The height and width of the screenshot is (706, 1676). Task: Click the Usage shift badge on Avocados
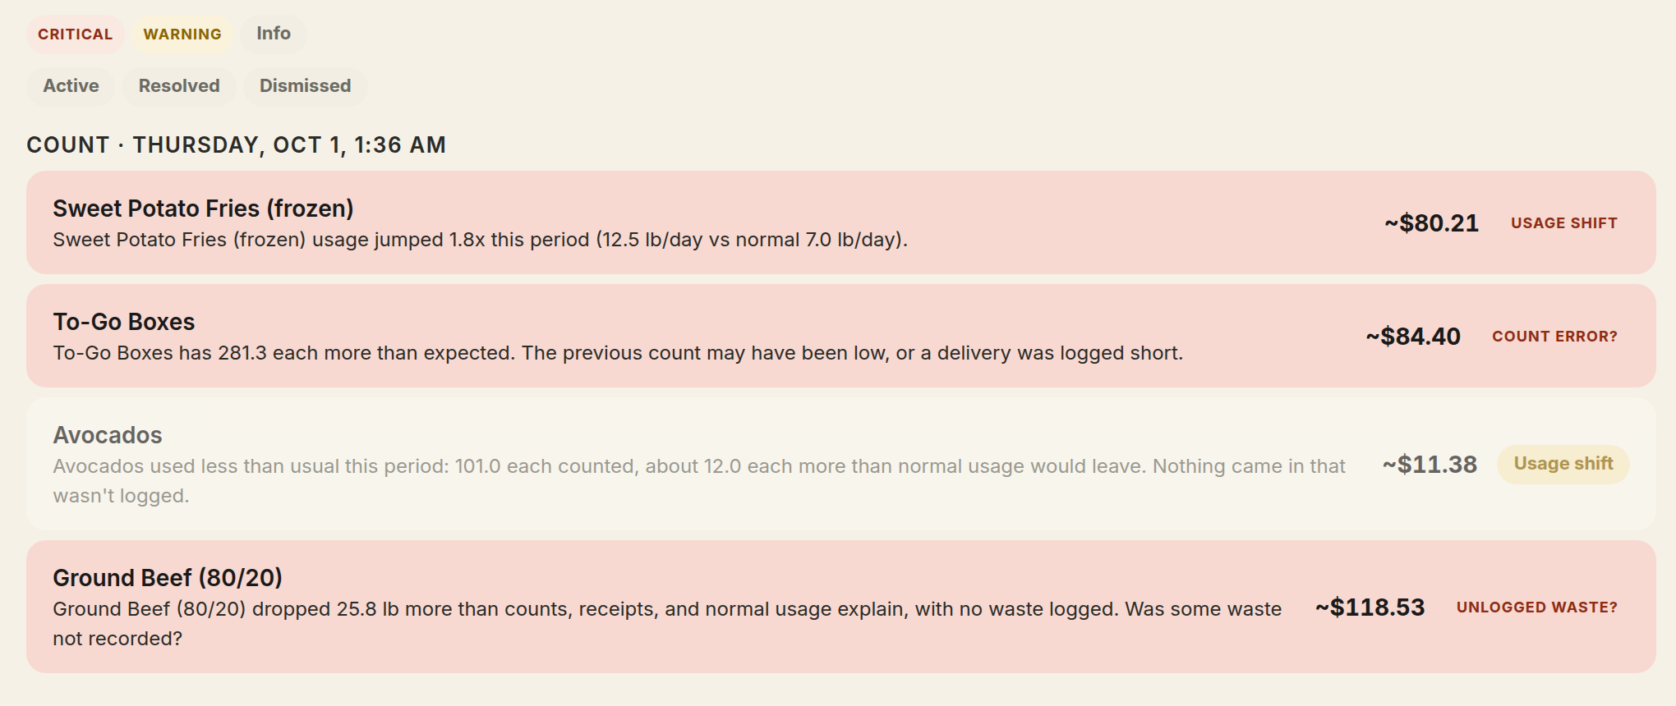tap(1563, 464)
